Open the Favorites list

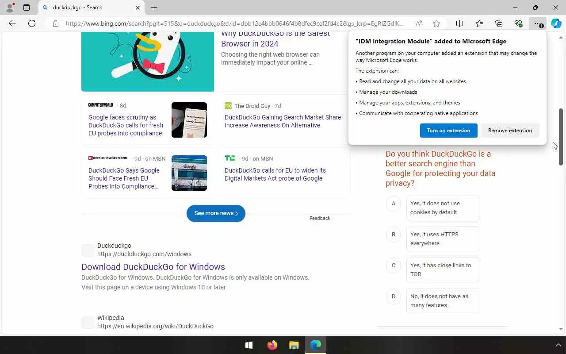click(x=479, y=23)
